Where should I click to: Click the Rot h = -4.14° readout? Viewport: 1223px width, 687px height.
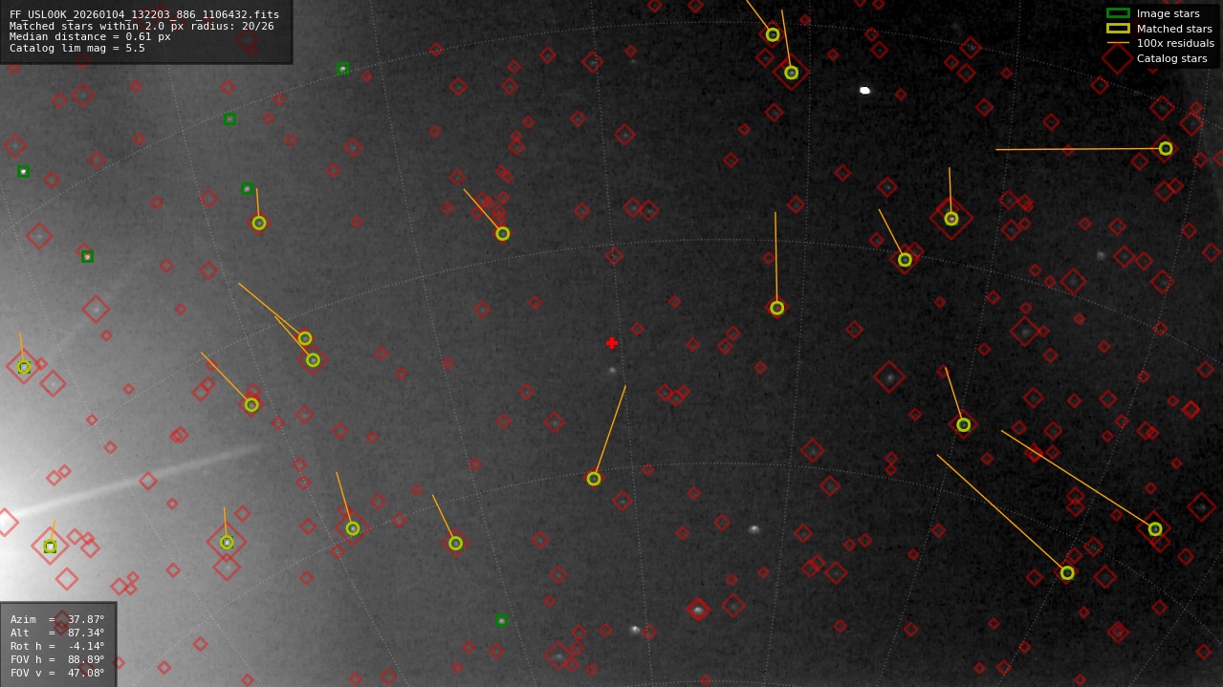pyautogui.click(x=57, y=646)
